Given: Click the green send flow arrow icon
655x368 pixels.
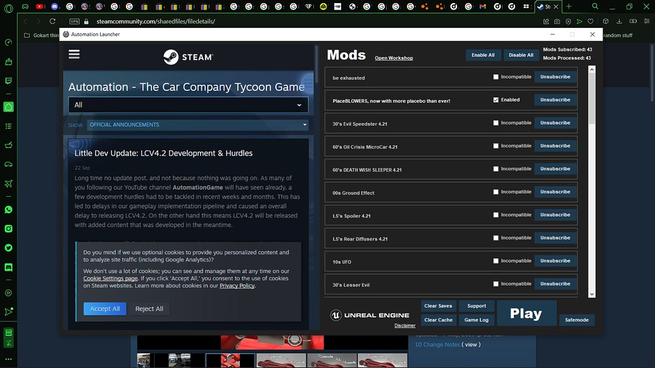Looking at the screenshot, I should [580, 21].
